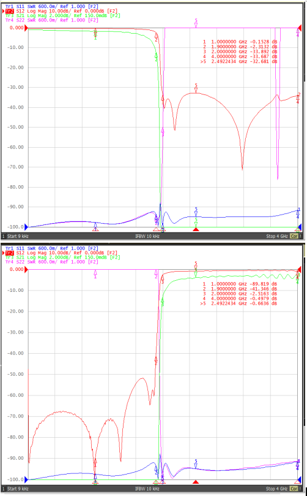The width and height of the screenshot is (307, 496).
Task: Click channel 1 indicator in top plot status bar
Action: [x=4, y=236]
